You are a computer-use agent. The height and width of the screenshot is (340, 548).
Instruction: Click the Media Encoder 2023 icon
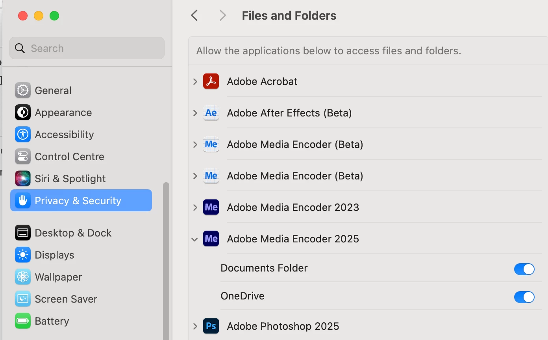211,207
